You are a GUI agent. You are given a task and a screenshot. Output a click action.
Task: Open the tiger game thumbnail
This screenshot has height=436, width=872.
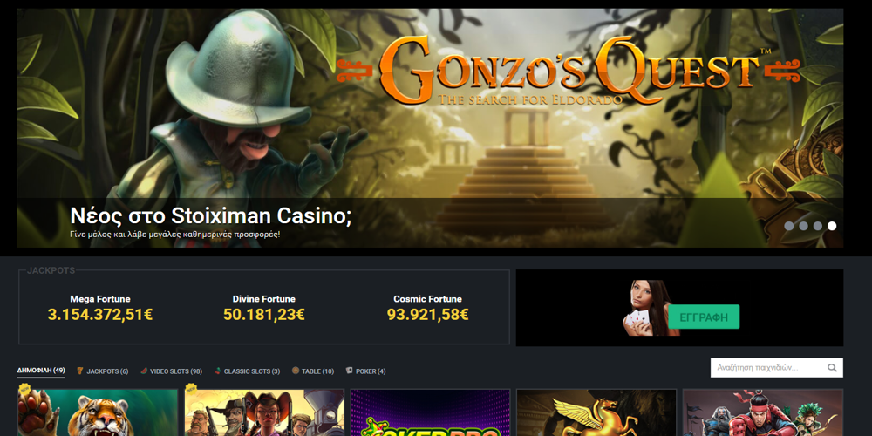click(98, 412)
